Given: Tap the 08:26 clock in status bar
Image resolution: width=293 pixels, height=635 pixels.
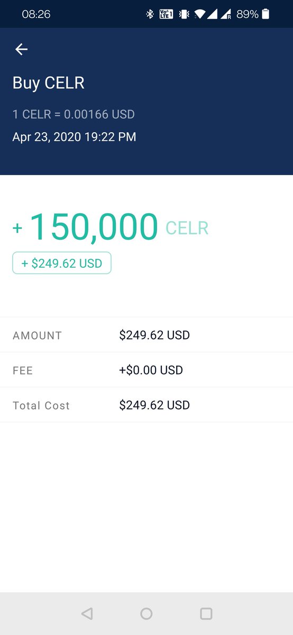Looking at the screenshot, I should click(x=36, y=14).
